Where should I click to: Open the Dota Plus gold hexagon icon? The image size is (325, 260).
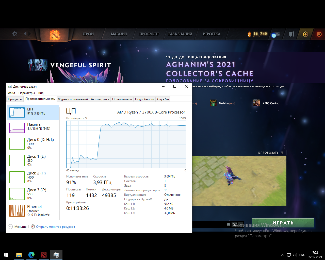click(305, 34)
